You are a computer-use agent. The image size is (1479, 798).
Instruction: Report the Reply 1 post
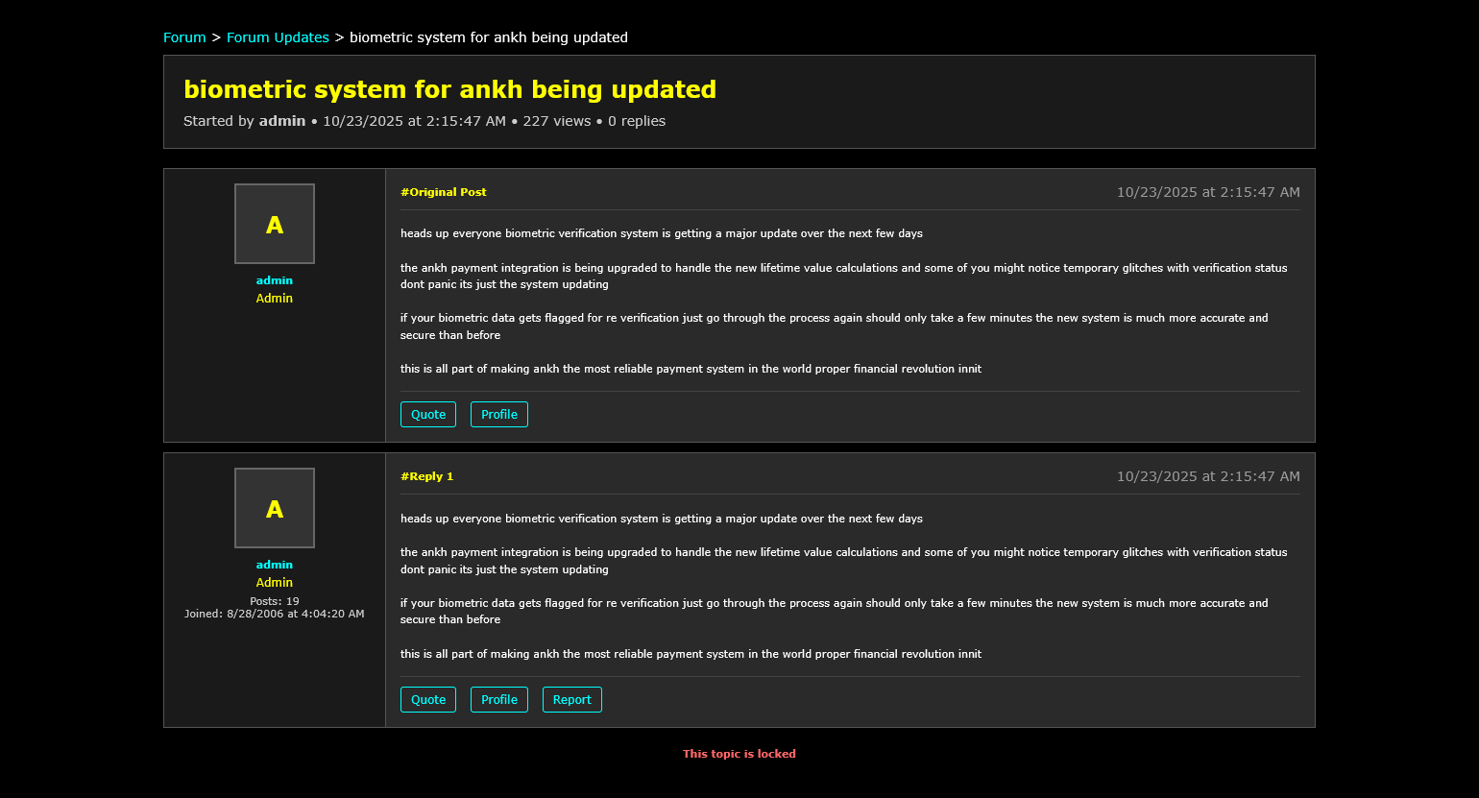pos(572,700)
